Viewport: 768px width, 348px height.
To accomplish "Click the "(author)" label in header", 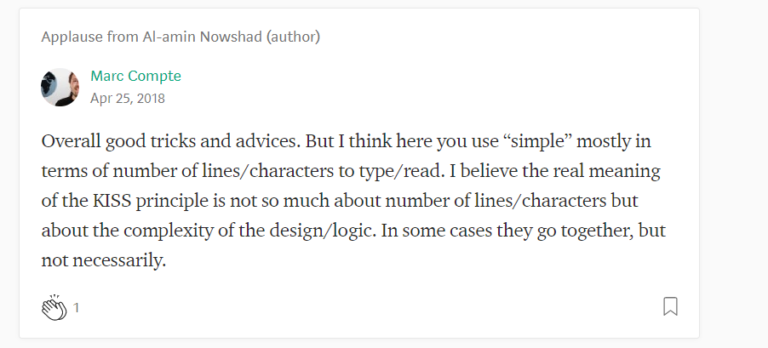I will tap(293, 37).
